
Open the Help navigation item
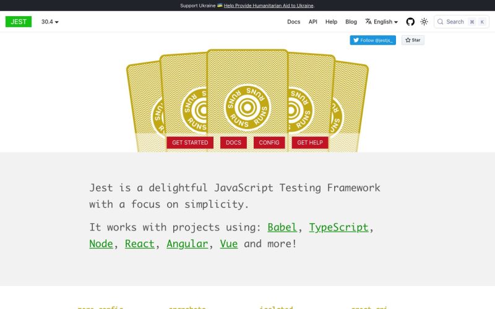tap(331, 22)
